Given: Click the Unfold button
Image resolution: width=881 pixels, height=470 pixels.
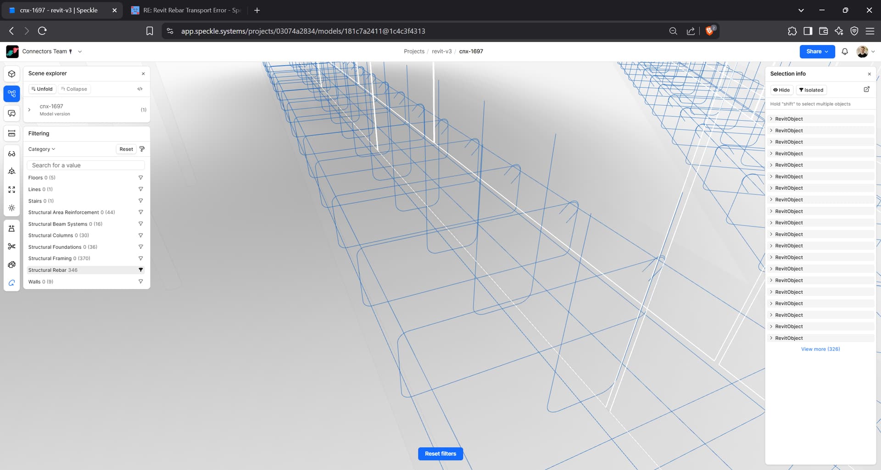Looking at the screenshot, I should [42, 89].
